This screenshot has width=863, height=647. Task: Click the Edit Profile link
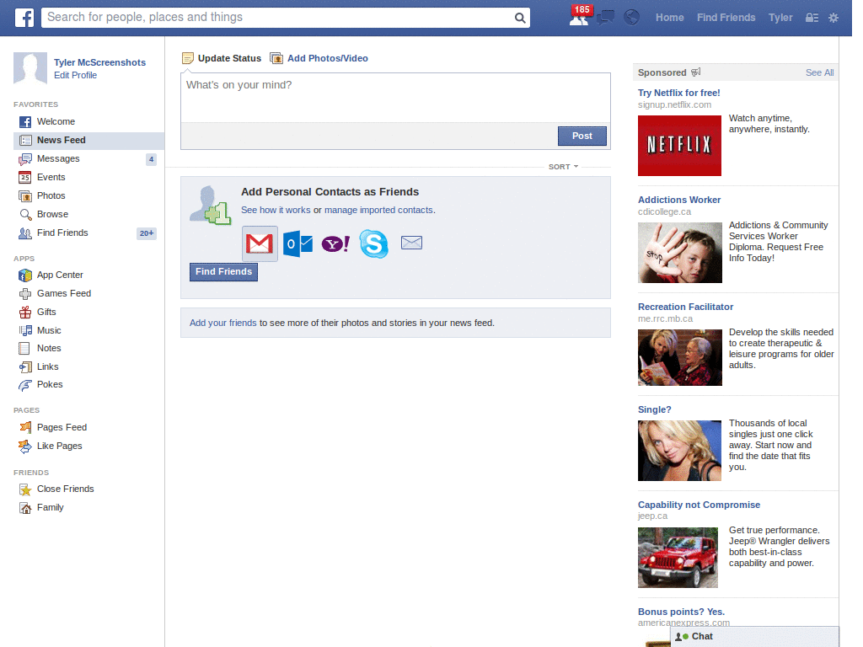tap(75, 75)
